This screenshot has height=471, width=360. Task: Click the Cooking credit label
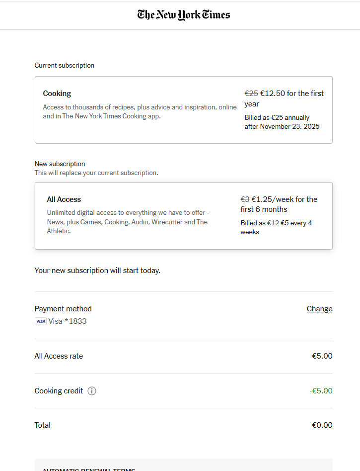coord(59,391)
